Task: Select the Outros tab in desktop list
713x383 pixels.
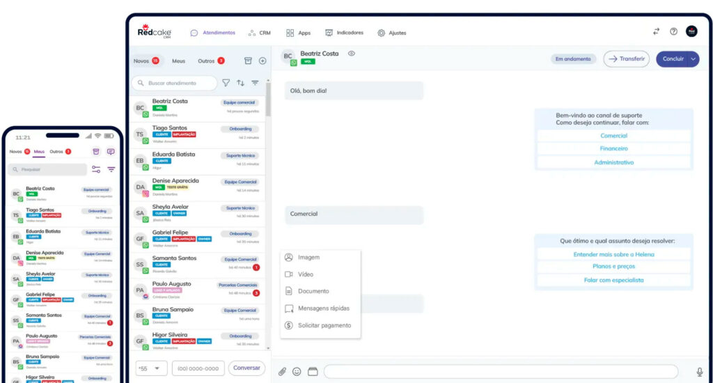Action: coord(211,61)
